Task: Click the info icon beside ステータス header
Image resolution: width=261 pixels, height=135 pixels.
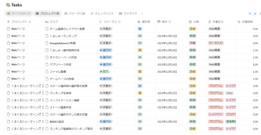Action: [120, 22]
